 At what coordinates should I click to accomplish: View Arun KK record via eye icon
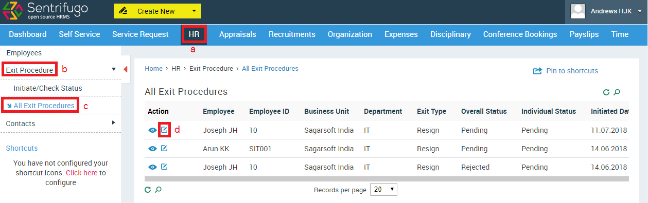tap(152, 149)
